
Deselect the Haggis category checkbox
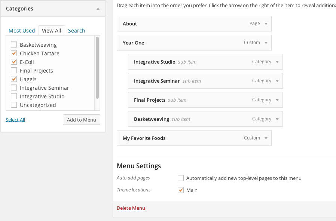click(x=14, y=79)
